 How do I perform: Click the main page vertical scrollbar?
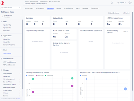[x=133, y=51]
